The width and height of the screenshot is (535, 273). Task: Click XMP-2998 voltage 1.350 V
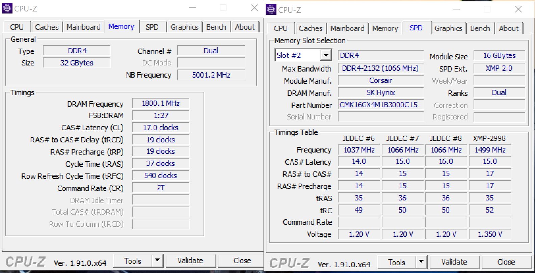point(490,234)
